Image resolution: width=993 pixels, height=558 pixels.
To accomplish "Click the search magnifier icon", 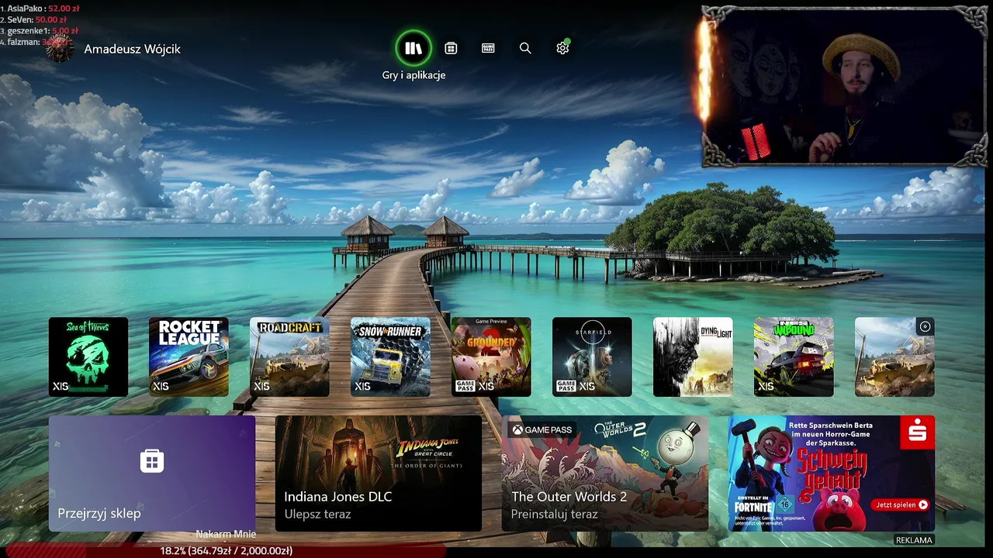I will 525,48.
